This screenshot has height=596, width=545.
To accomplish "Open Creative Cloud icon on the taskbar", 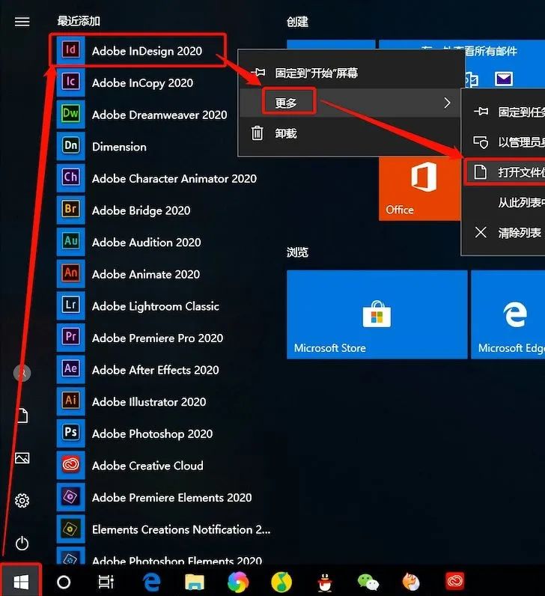I will pos(455,581).
